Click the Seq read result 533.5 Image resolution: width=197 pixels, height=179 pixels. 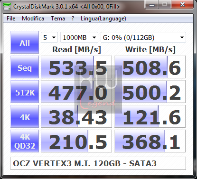[x=76, y=67]
